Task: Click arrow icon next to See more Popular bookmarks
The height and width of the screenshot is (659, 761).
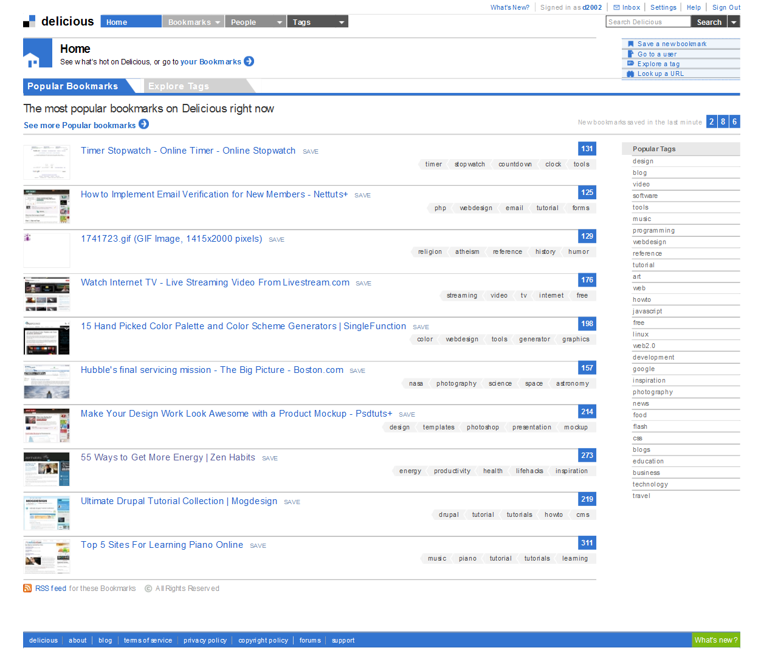Action: tap(143, 125)
